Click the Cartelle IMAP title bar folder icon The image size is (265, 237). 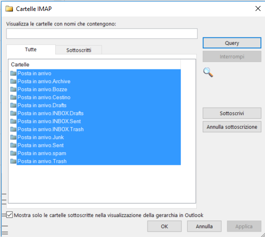click(x=9, y=8)
